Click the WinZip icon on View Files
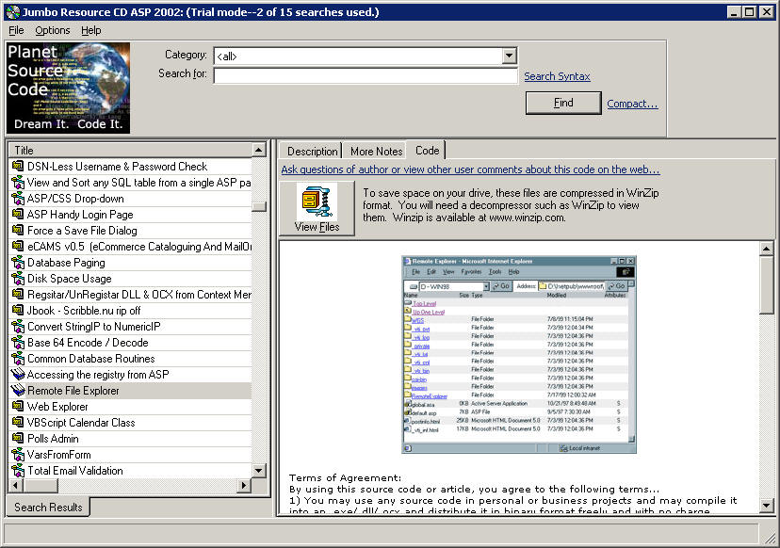Viewport: 780px width, 548px height. click(317, 201)
